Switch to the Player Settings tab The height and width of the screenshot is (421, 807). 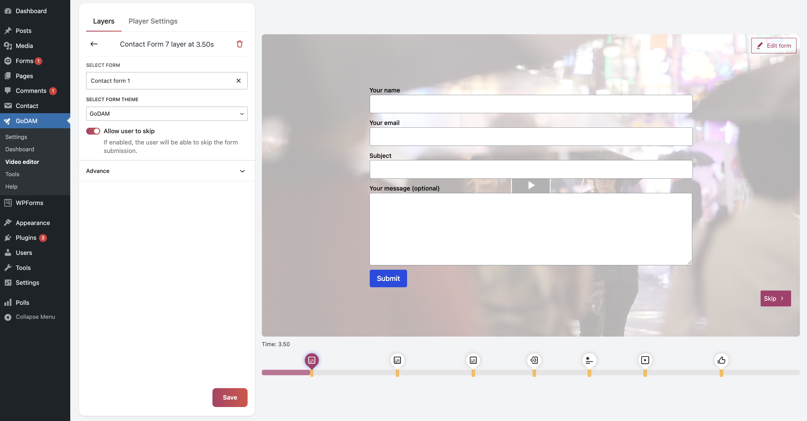(153, 21)
